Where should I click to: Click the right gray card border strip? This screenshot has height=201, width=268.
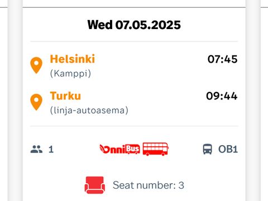pos(253,100)
